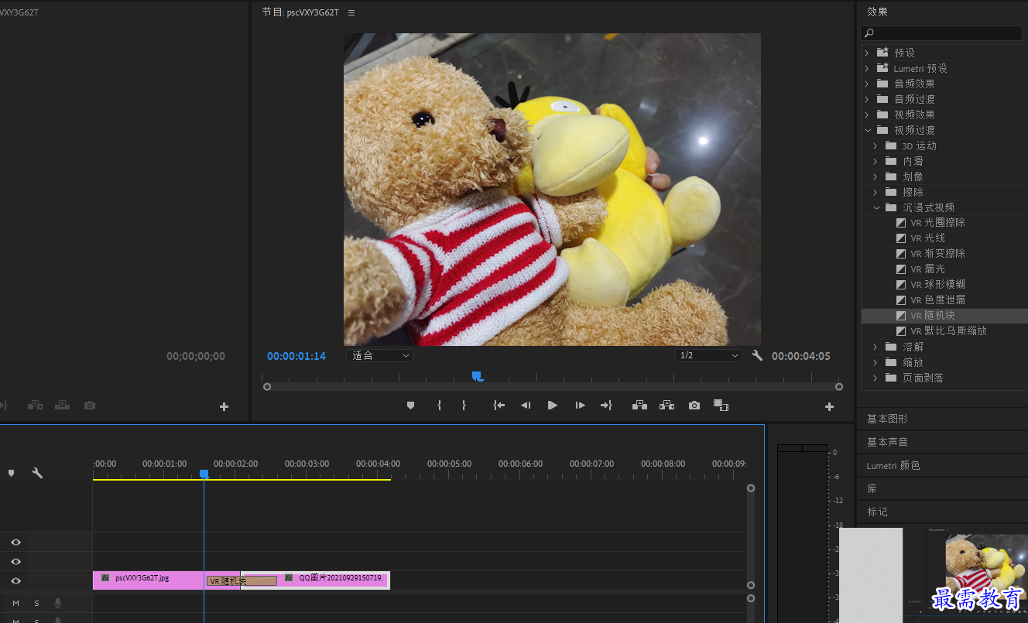
Task: Open timeline display settings wrench
Action: tap(36, 473)
